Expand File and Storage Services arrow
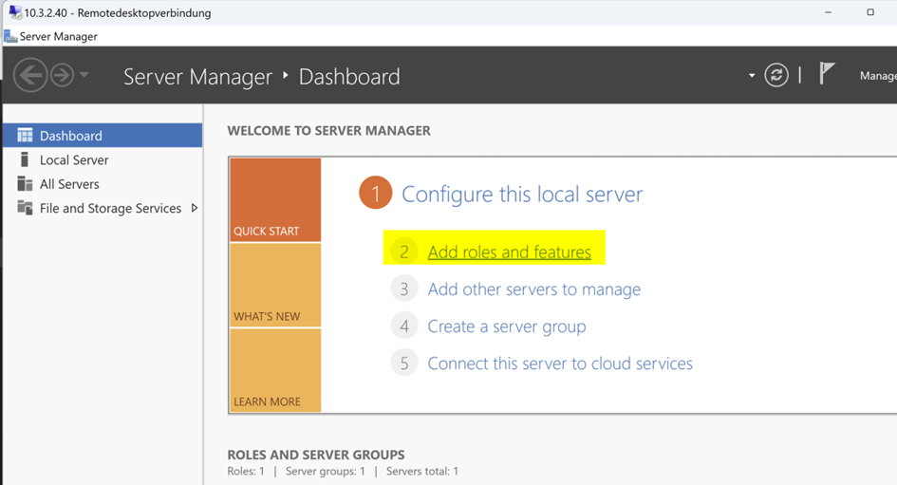This screenshot has height=485, width=897. pos(195,208)
